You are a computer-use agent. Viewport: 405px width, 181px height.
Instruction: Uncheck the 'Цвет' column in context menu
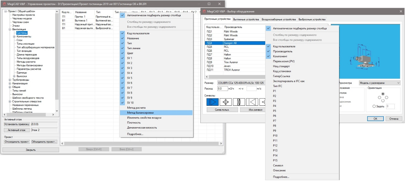tap(130, 53)
